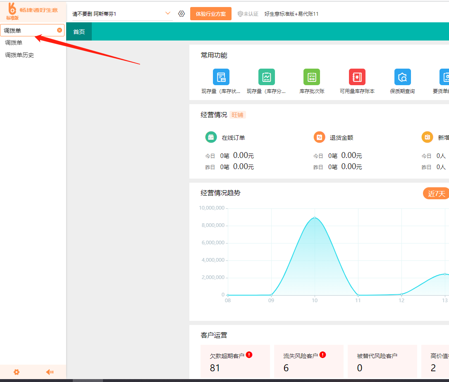Click the 调拨单 search input field
Image resolution: width=449 pixels, height=382 pixels.
(x=29, y=30)
